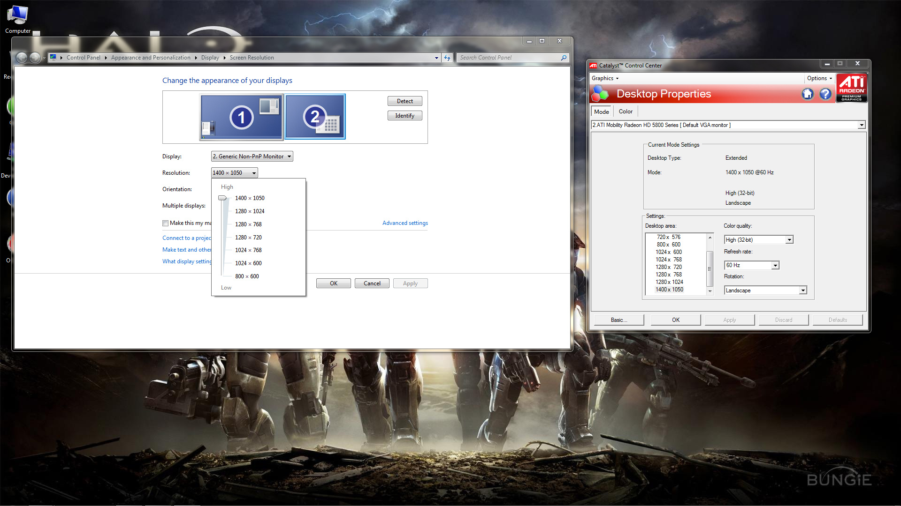This screenshot has height=506, width=901.
Task: Switch to the Mode tab
Action: [x=601, y=112]
